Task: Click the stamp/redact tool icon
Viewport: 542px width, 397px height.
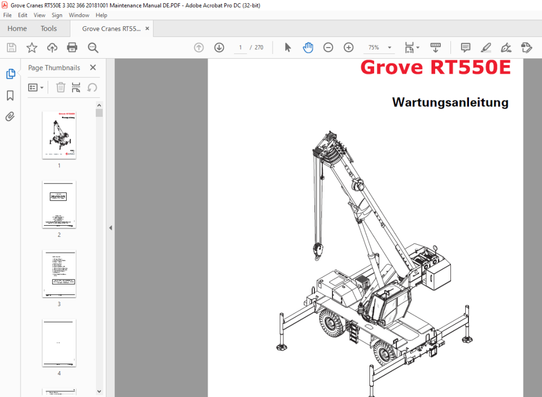Action: click(x=527, y=48)
